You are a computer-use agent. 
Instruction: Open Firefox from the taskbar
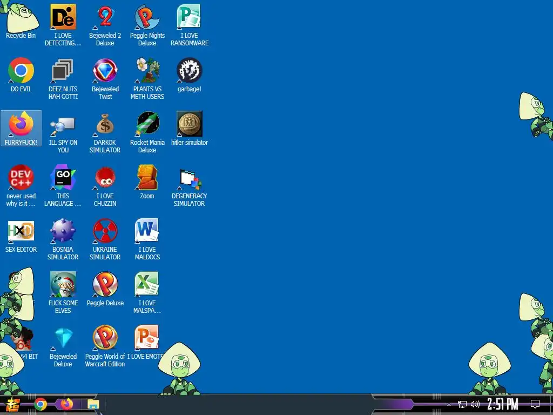tap(66, 404)
